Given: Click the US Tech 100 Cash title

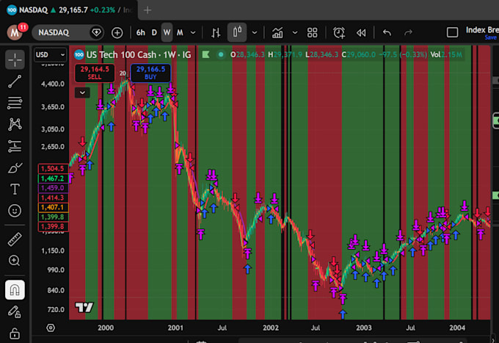Looking at the screenshot, I should (x=123, y=55).
